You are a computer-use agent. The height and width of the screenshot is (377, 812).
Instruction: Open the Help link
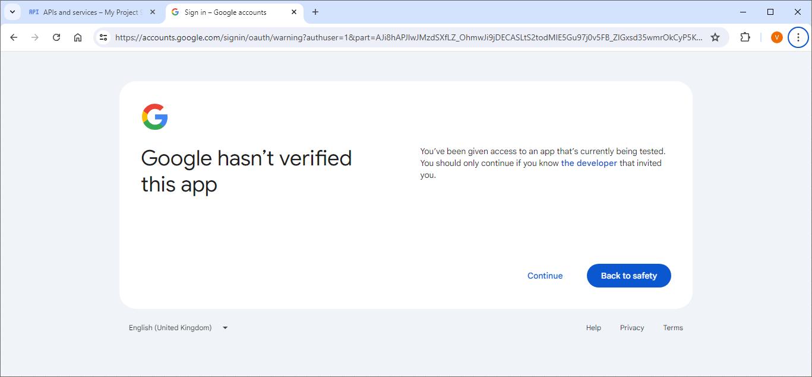click(593, 328)
